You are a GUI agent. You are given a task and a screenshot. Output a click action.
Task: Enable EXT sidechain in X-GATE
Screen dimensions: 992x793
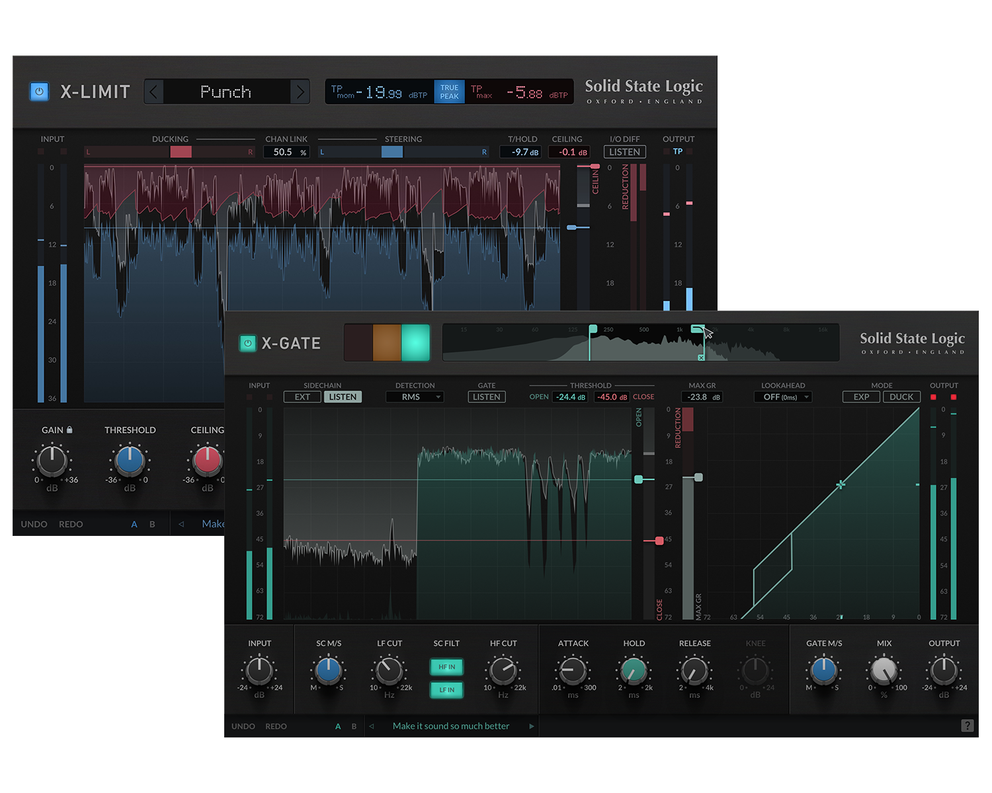302,397
